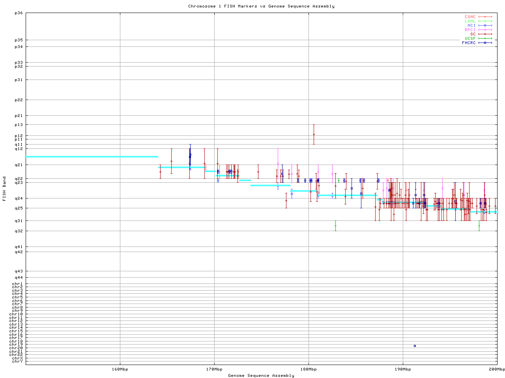The image size is (505, 378).
Task: Click the dark blue FHCRC marker near 167Mbp
Action: (190, 155)
